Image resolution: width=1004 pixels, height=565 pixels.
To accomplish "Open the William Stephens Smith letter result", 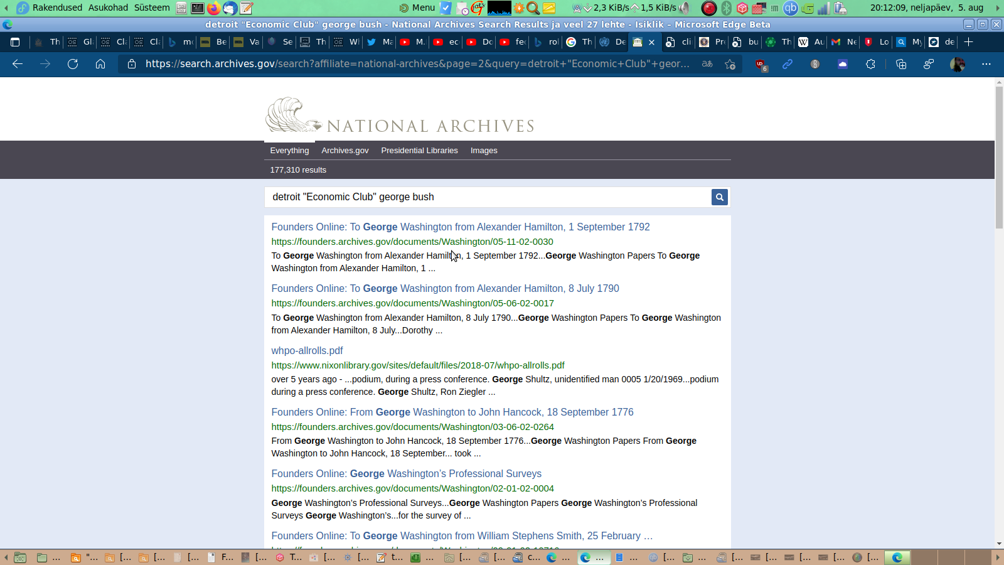I will [x=462, y=536].
